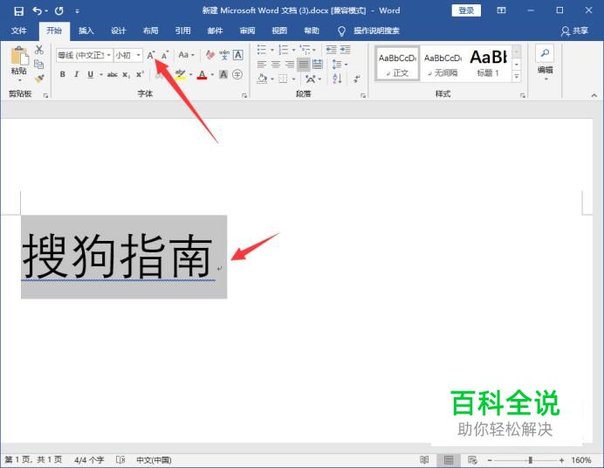Image resolution: width=604 pixels, height=468 pixels.
Task: Open underline style dropdown arrow
Action: click(x=101, y=75)
